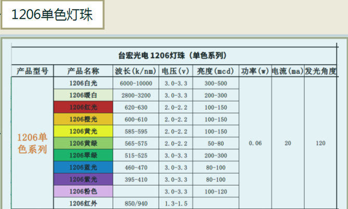Viewport: 348px width, 209px height.
Task: Select the 电流(ma) column header
Action: (288, 71)
